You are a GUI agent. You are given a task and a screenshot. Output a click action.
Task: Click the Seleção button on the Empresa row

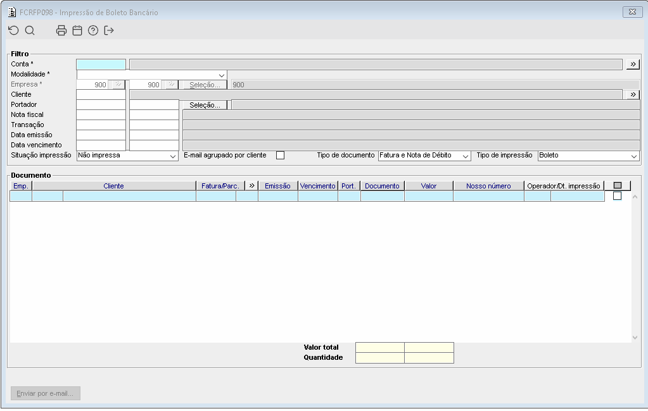click(x=205, y=85)
